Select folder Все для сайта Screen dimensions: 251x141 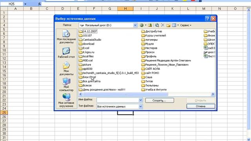[x=90, y=81]
